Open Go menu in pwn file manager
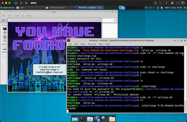The height and width of the screenshot is (122, 187). [x=23, y=16]
